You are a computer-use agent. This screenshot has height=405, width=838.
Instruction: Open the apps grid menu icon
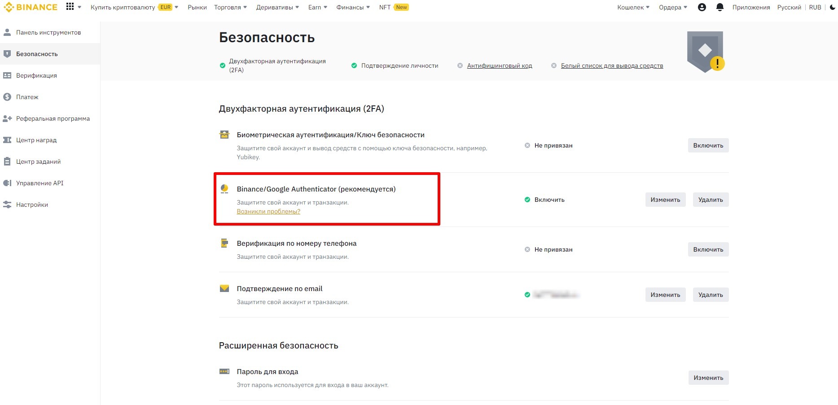(x=70, y=7)
